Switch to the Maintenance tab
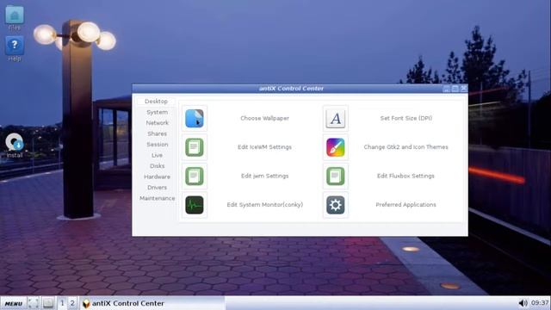The width and height of the screenshot is (551, 310). tap(157, 198)
